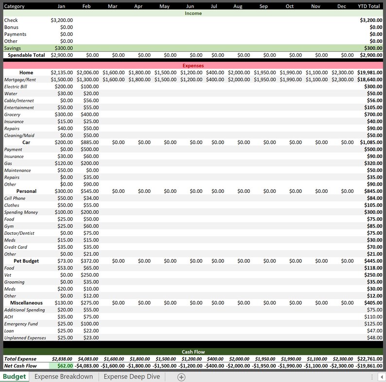The height and width of the screenshot is (382, 386).
Task: Select Grooming row label
Action: click(14, 282)
